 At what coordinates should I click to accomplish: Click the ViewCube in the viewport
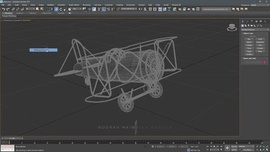click(232, 27)
